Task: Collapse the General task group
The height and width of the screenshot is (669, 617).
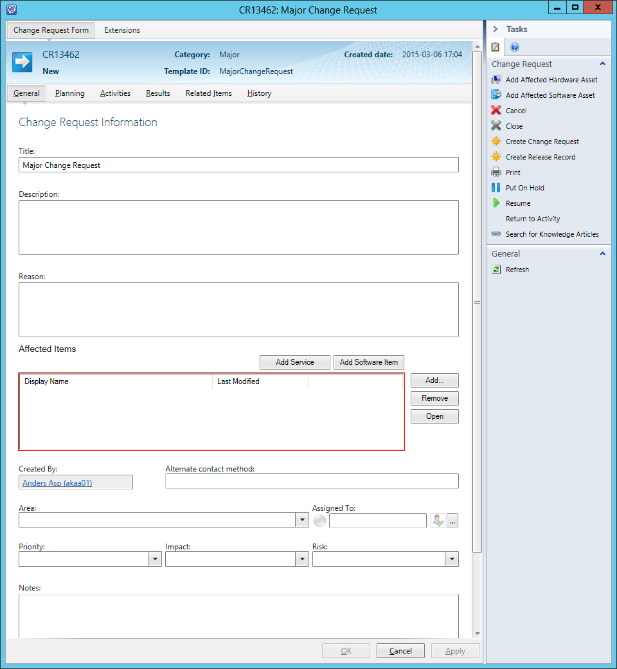Action: pyautogui.click(x=602, y=253)
